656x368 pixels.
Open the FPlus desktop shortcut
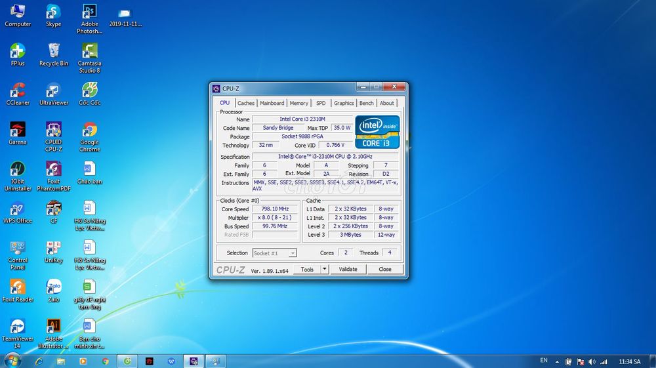tap(18, 55)
